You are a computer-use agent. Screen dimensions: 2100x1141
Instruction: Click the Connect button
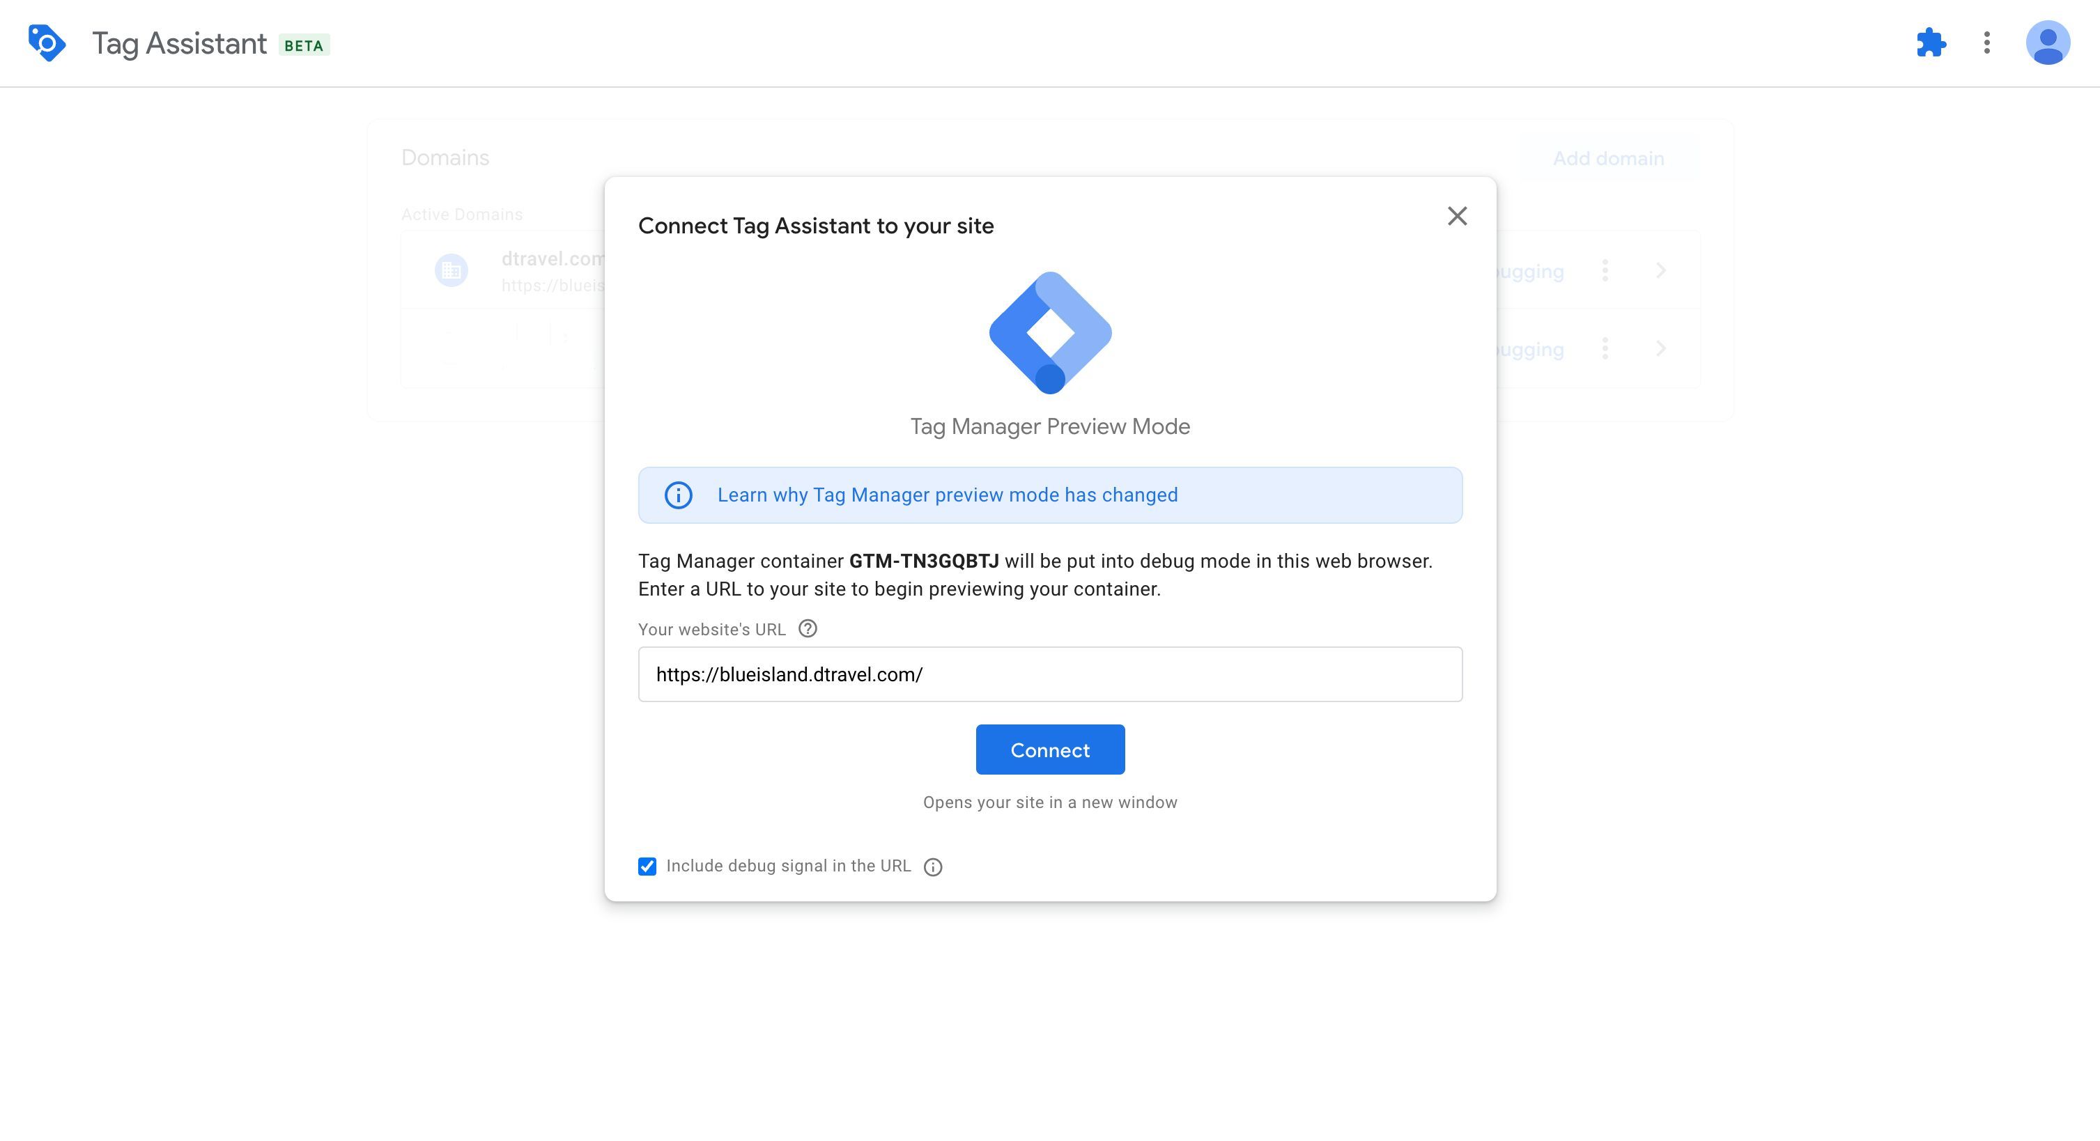1050,750
